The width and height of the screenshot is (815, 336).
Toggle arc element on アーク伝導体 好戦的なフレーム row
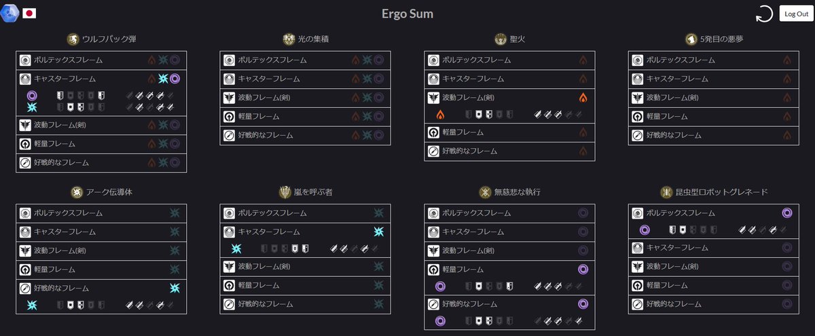[175, 288]
